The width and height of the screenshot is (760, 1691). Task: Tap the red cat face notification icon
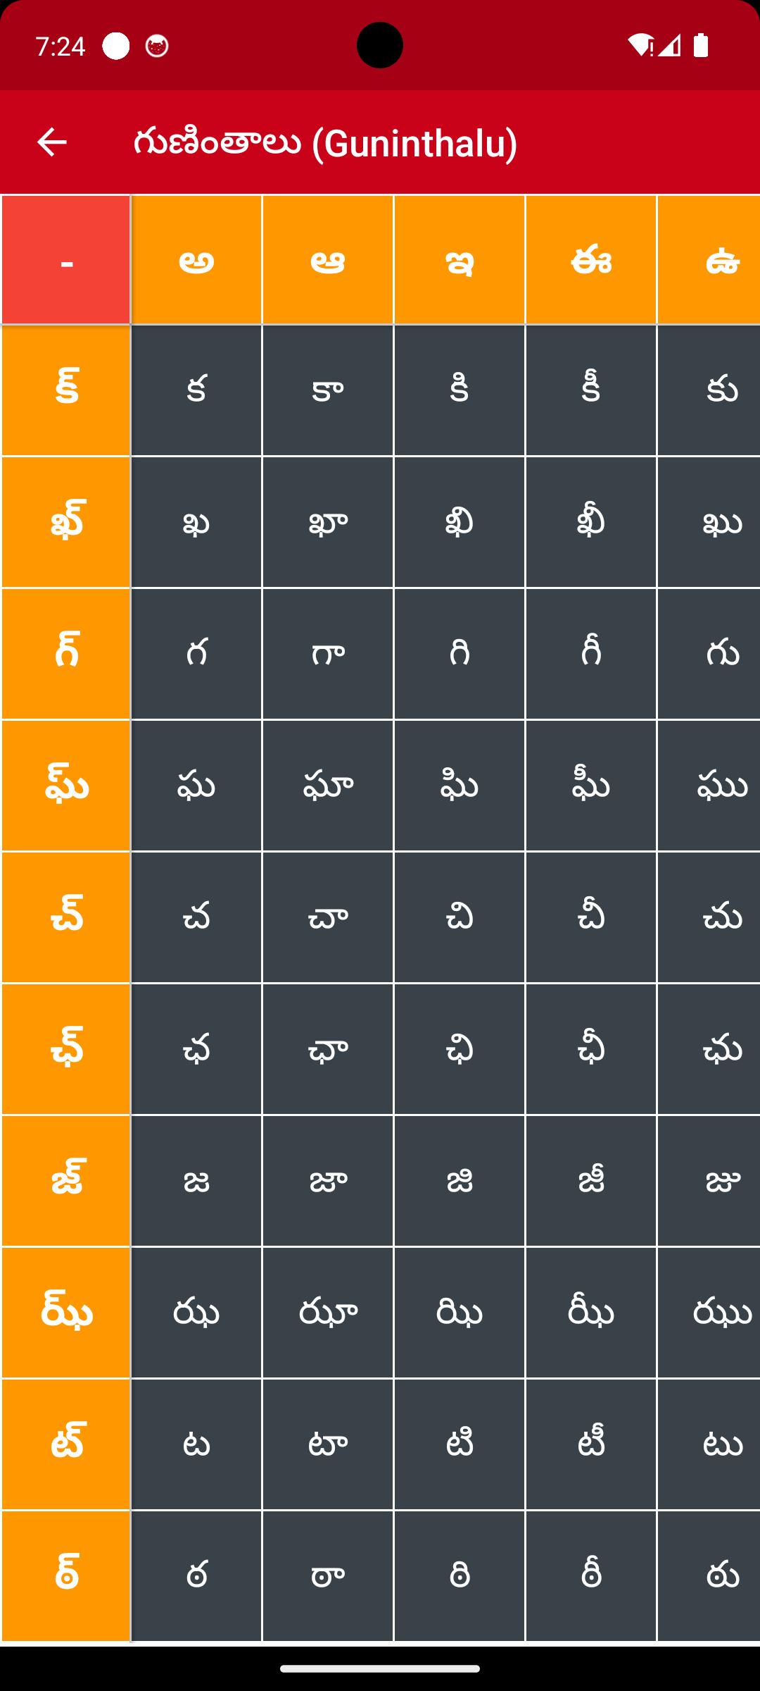pos(157,47)
